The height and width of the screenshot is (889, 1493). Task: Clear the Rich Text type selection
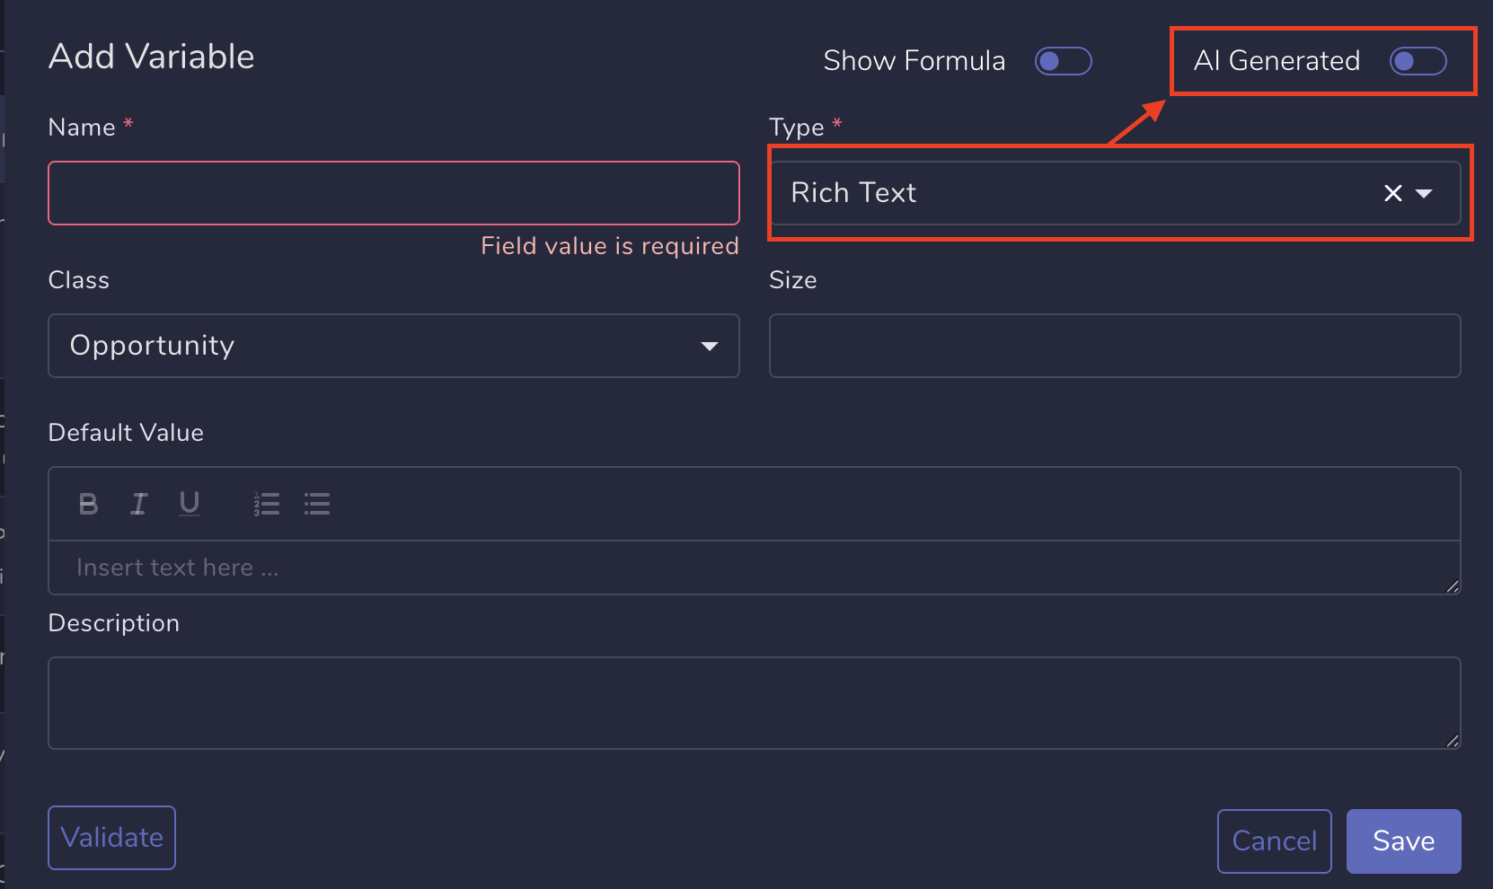point(1392,192)
